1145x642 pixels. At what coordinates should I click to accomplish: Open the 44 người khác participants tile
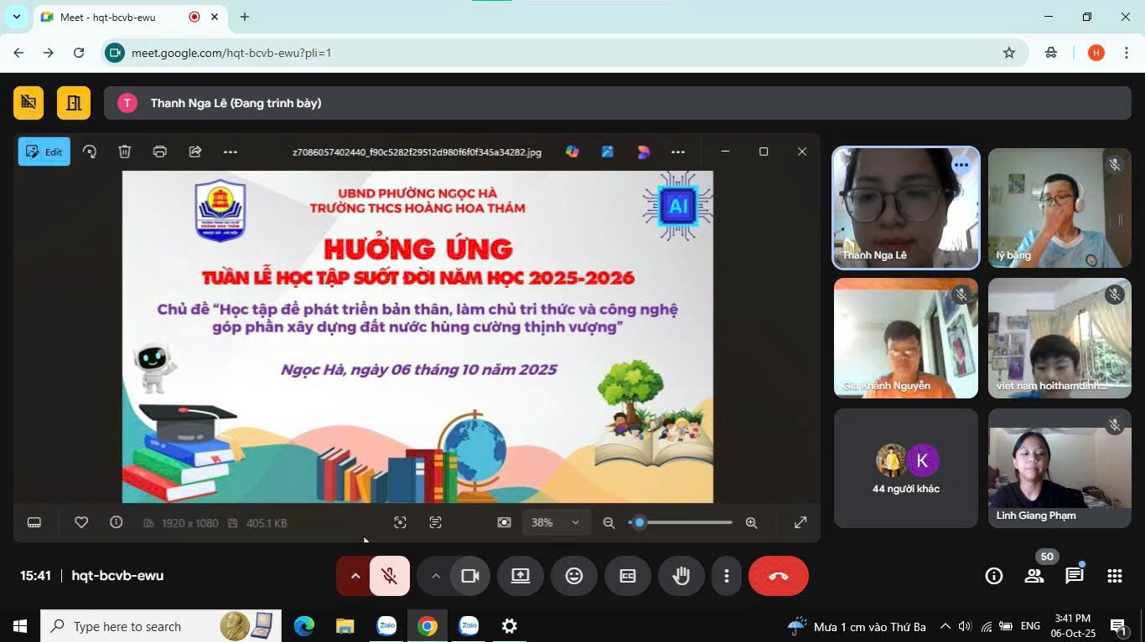pyautogui.click(x=906, y=468)
